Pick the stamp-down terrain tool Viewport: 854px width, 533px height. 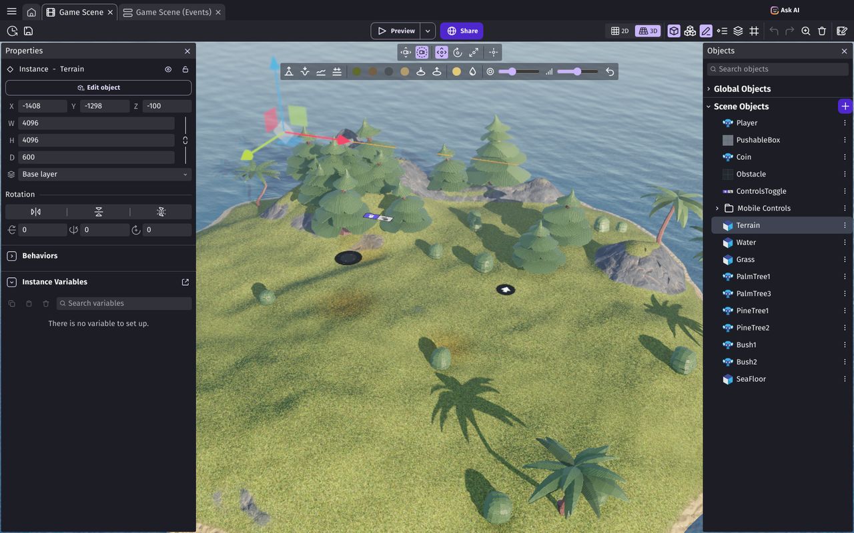[x=421, y=71]
